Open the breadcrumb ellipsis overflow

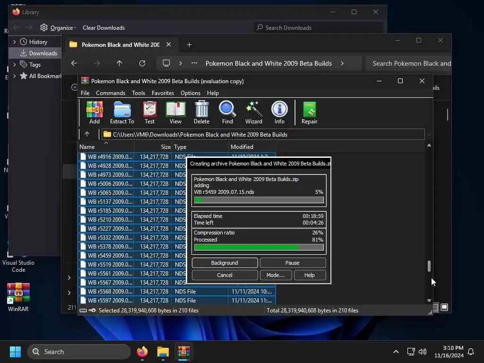[x=194, y=63]
